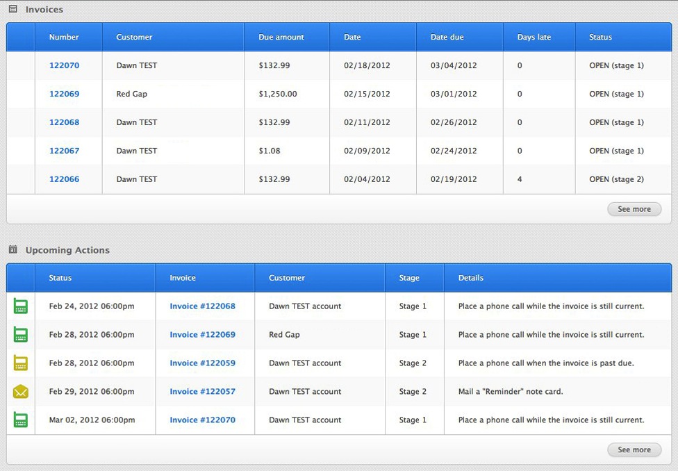Viewport: 678px width, 471px height.
Task: Open Invoice #122059 from Upcoming Actions
Action: coord(202,363)
